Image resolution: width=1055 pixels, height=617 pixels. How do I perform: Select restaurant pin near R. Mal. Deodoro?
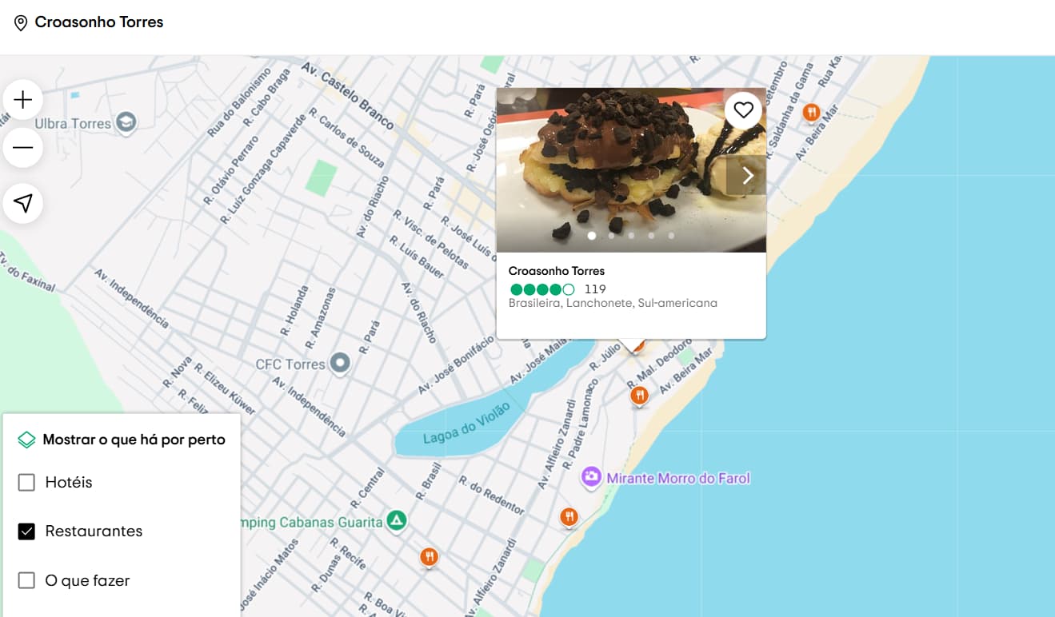(639, 396)
